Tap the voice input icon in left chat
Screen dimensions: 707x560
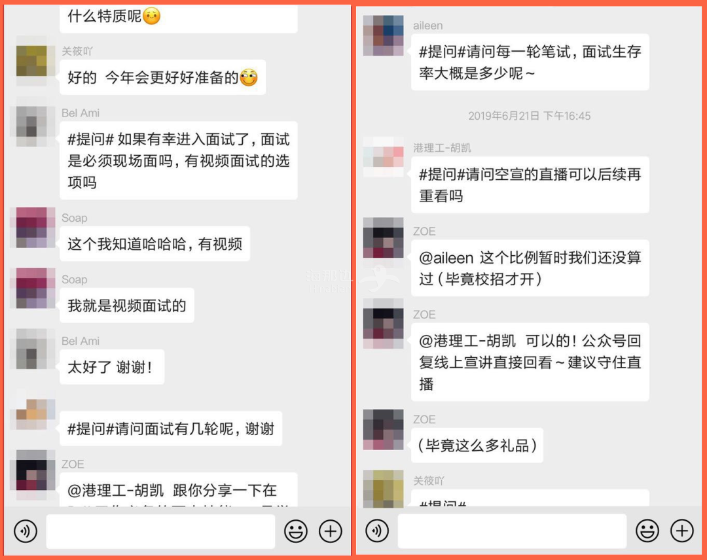[x=26, y=531]
